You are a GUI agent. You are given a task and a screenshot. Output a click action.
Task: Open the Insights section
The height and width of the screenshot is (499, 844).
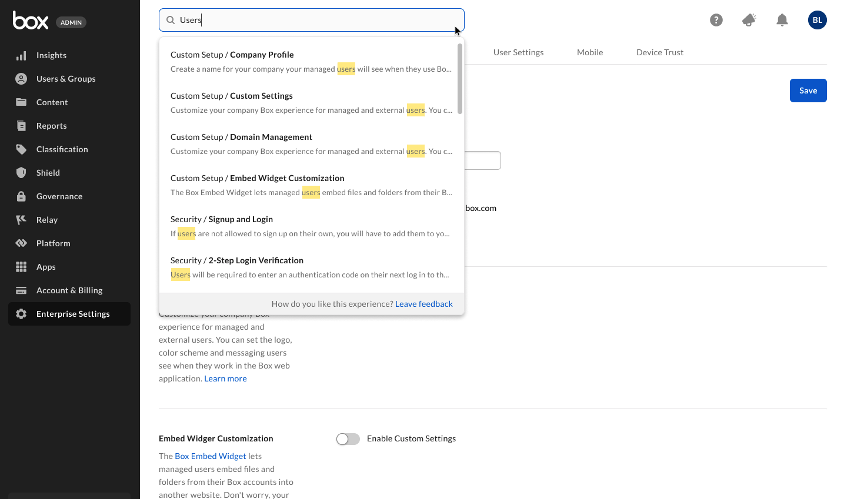point(51,55)
